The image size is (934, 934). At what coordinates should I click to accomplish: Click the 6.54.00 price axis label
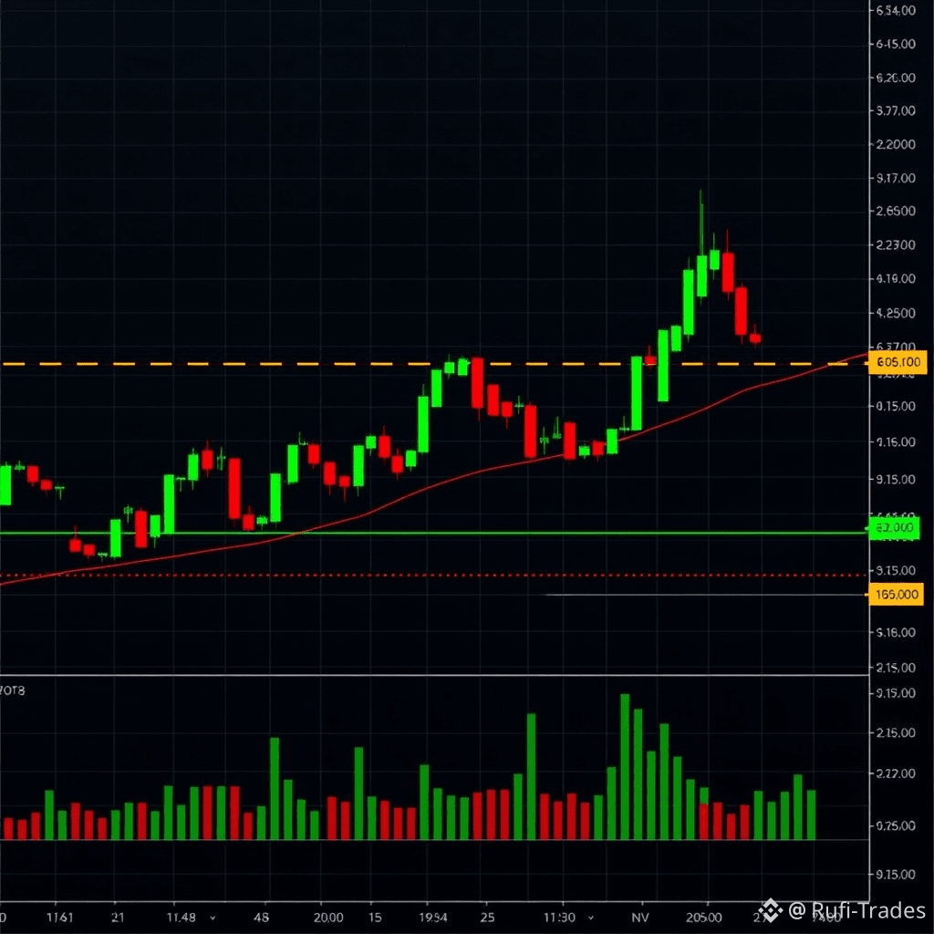click(x=896, y=10)
